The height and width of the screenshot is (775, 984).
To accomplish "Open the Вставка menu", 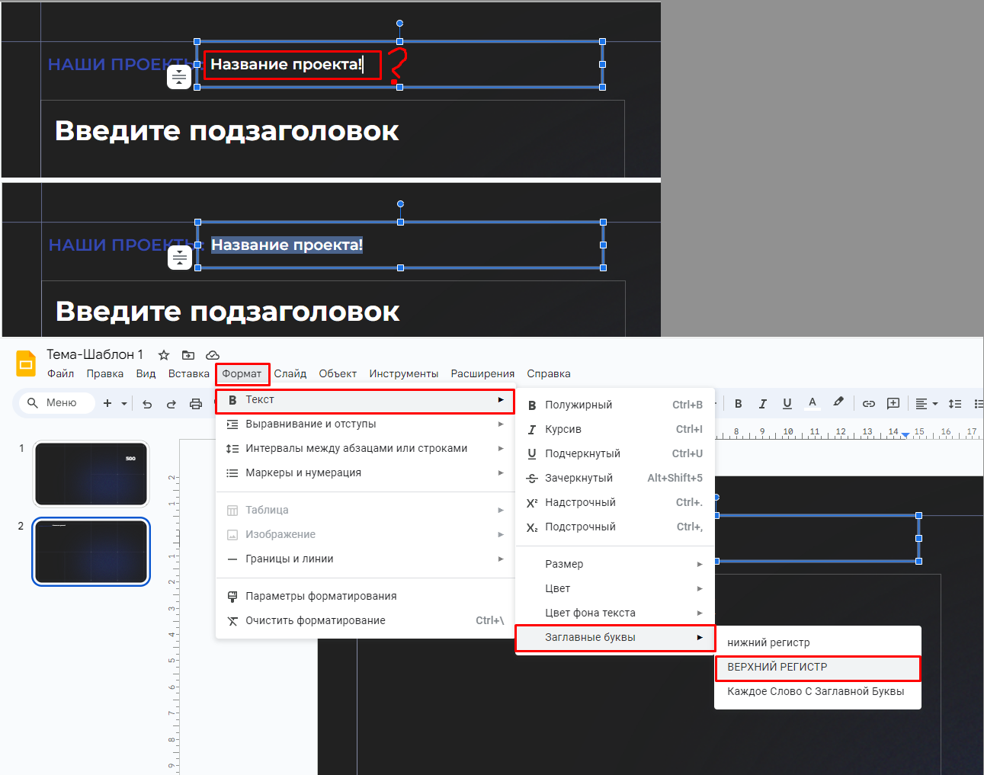I will [x=188, y=373].
